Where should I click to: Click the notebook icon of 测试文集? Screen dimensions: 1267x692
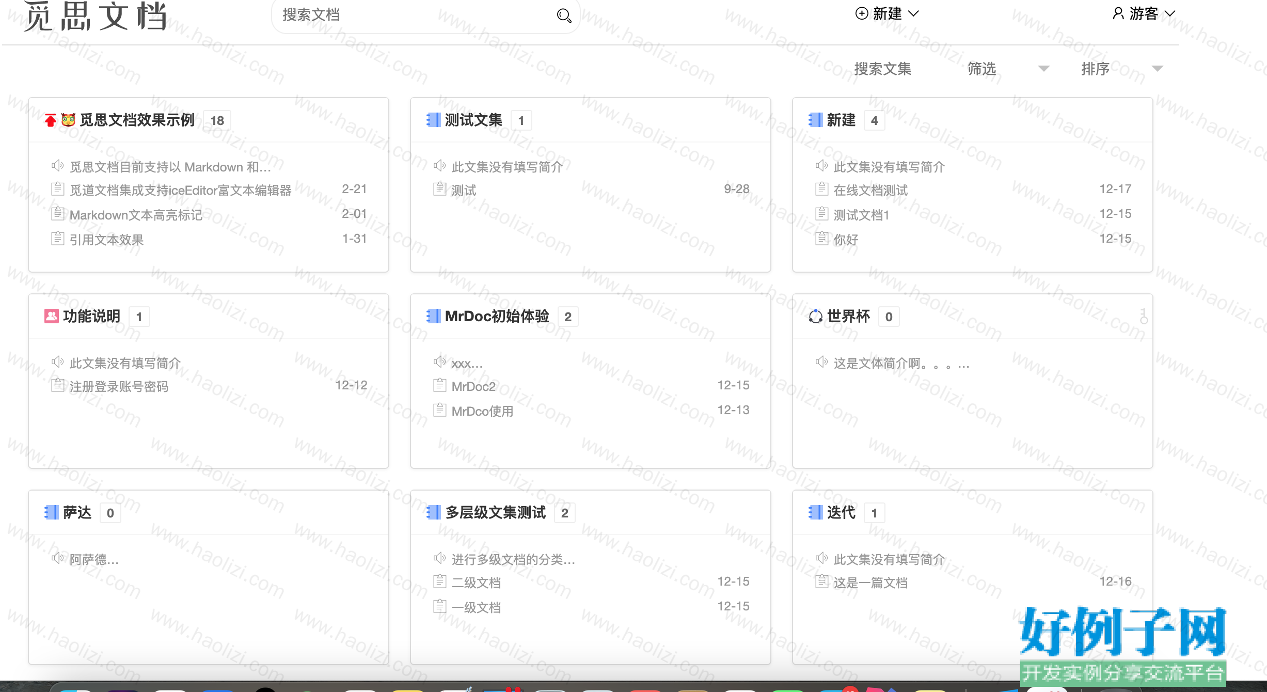click(x=433, y=120)
